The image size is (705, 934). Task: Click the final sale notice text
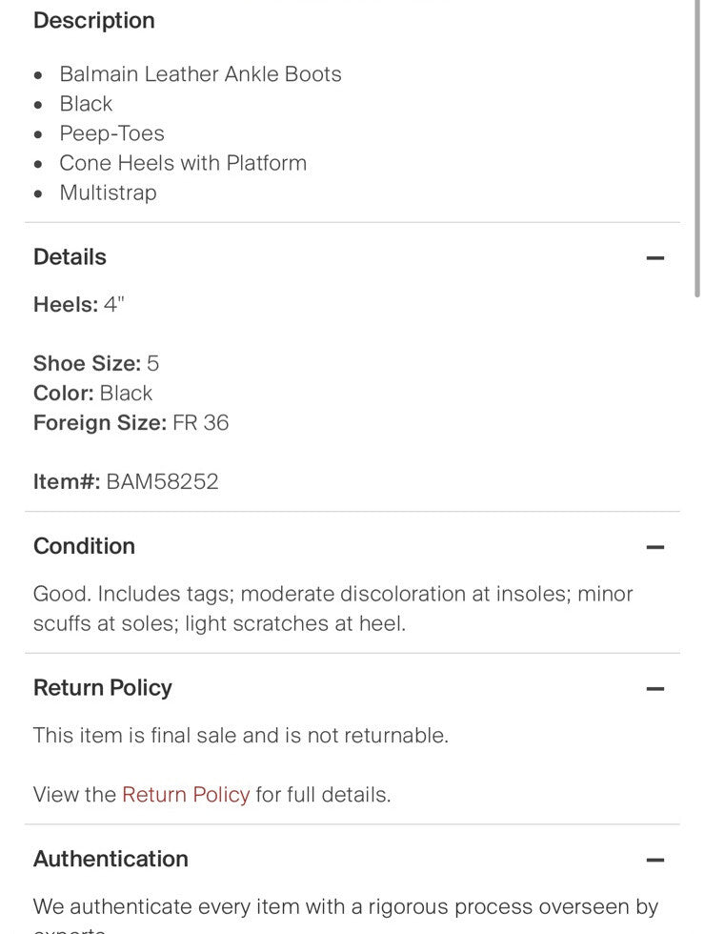(240, 736)
